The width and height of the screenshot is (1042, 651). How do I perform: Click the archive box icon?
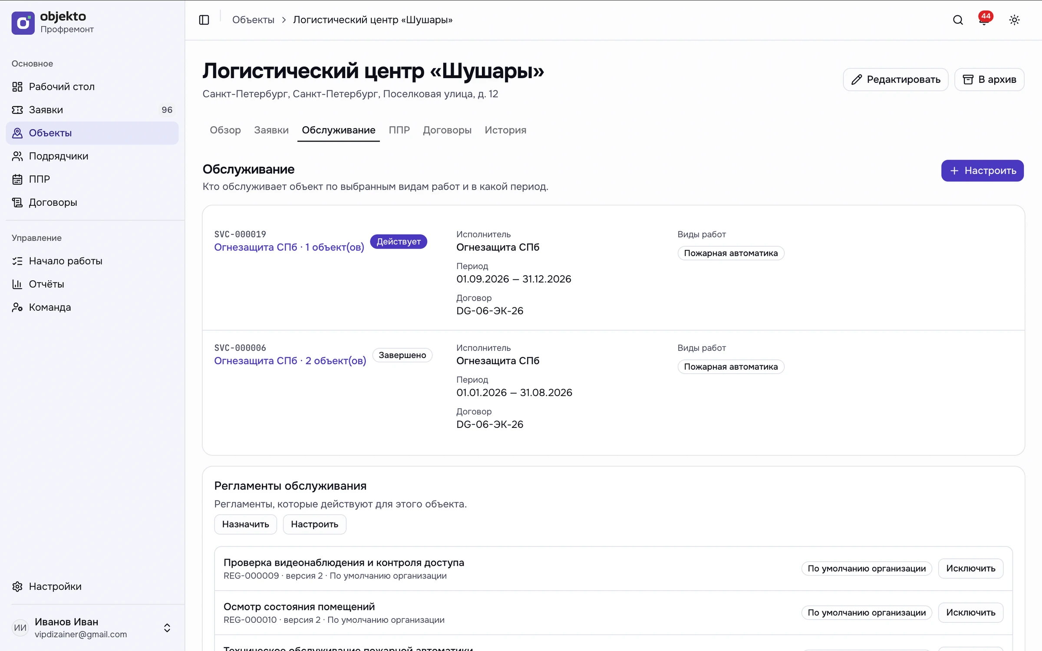tap(968, 79)
